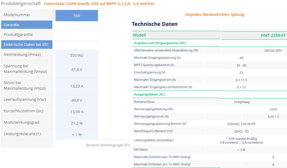The width and height of the screenshot is (287, 168).
Task: Select the 230/400, 3 W+N+PE value
Action: pyautogui.click(x=241, y=124)
